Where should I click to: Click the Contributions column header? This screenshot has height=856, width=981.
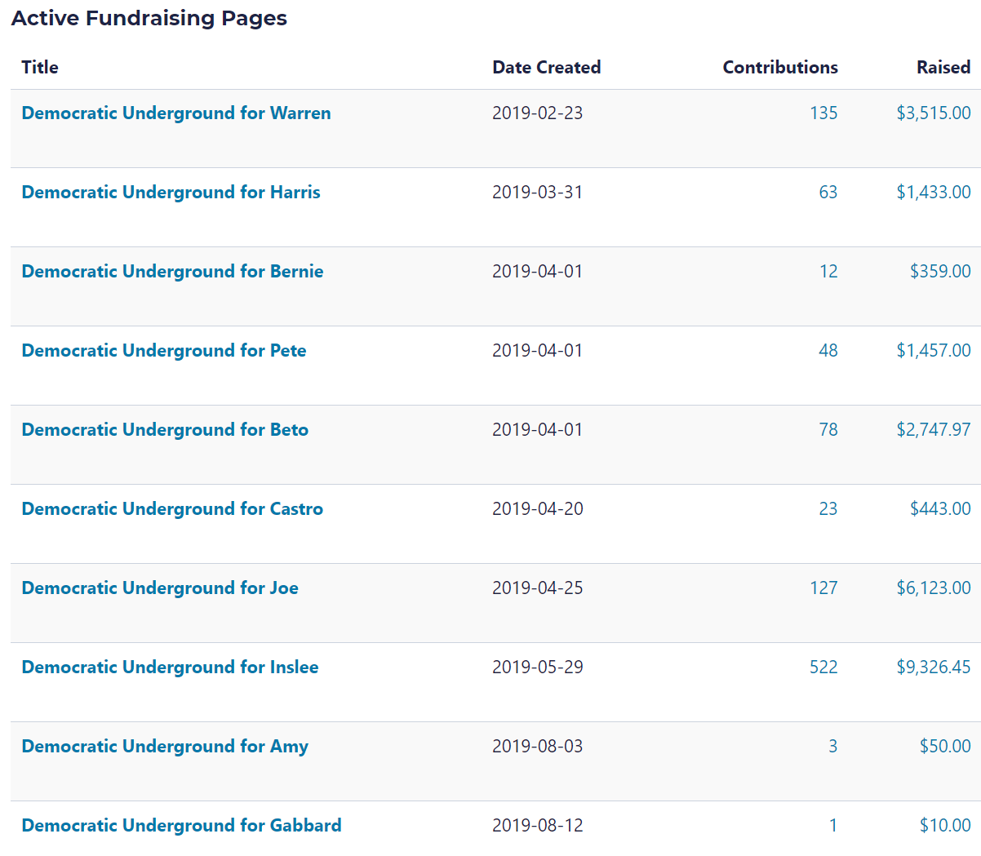click(780, 68)
